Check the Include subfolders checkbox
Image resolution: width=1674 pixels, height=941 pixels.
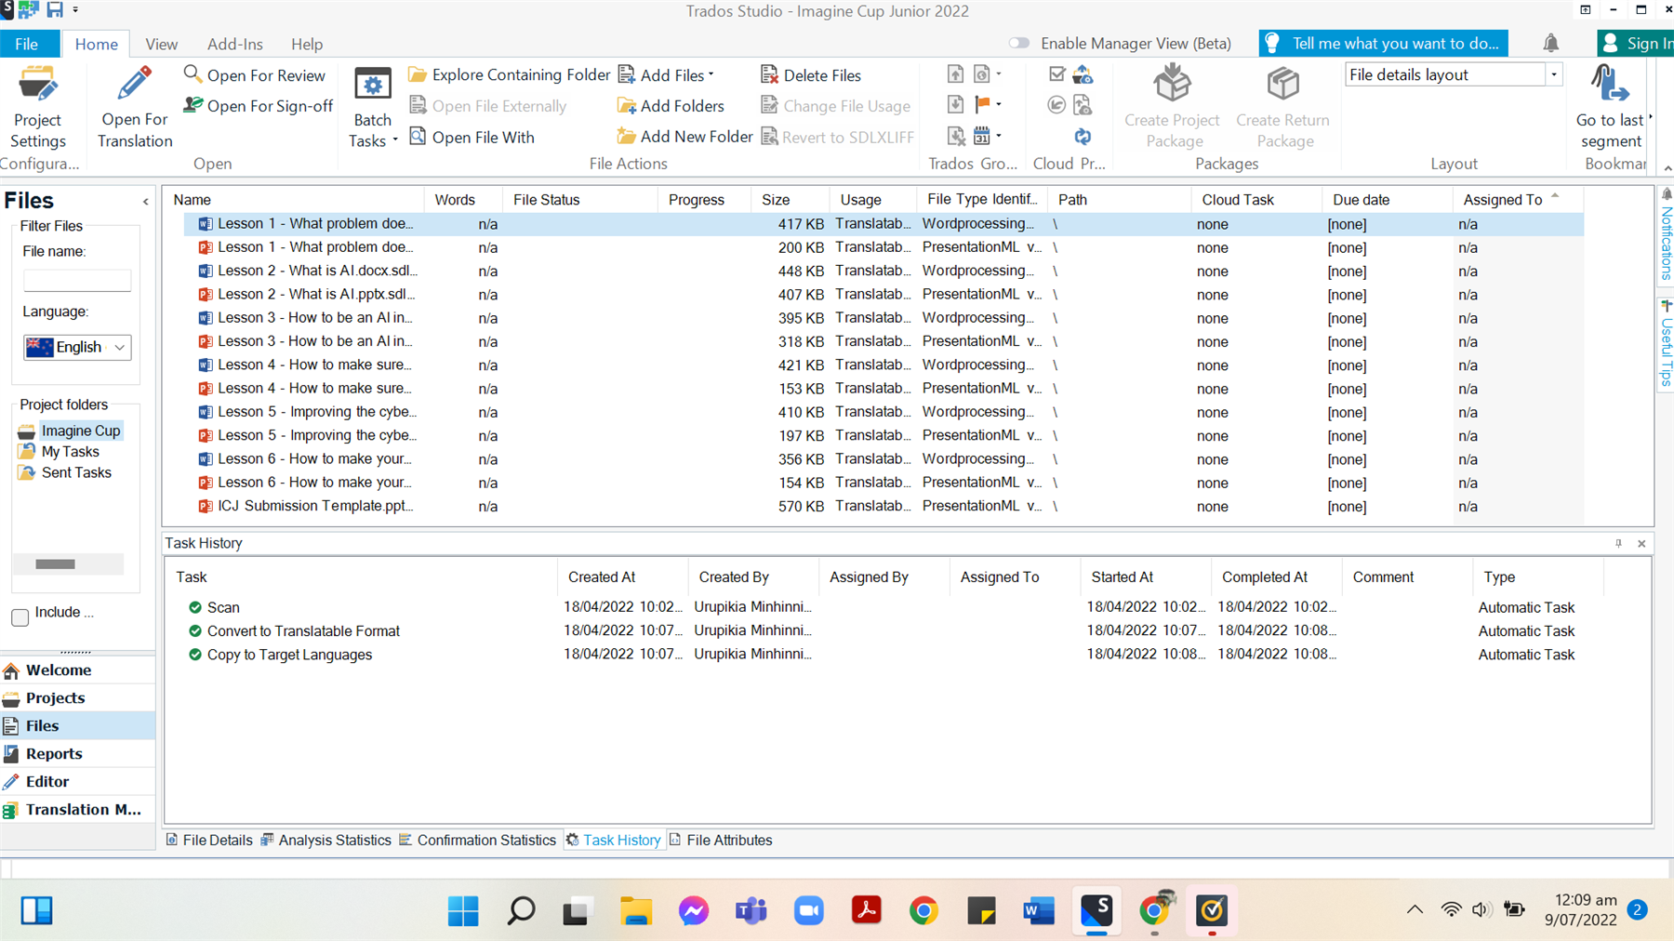pyautogui.click(x=20, y=616)
